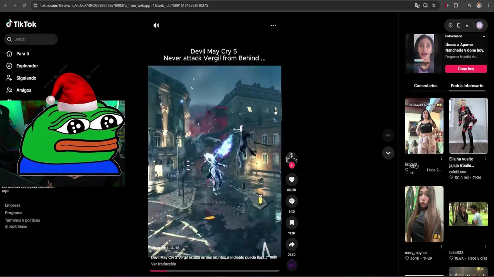Open the Términos y políticas link
This screenshot has height=277, width=494.
pyautogui.click(x=22, y=220)
